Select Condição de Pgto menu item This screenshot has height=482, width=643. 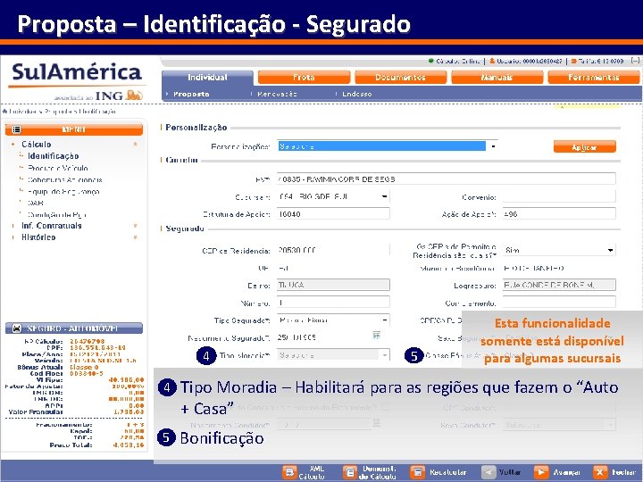(56, 215)
